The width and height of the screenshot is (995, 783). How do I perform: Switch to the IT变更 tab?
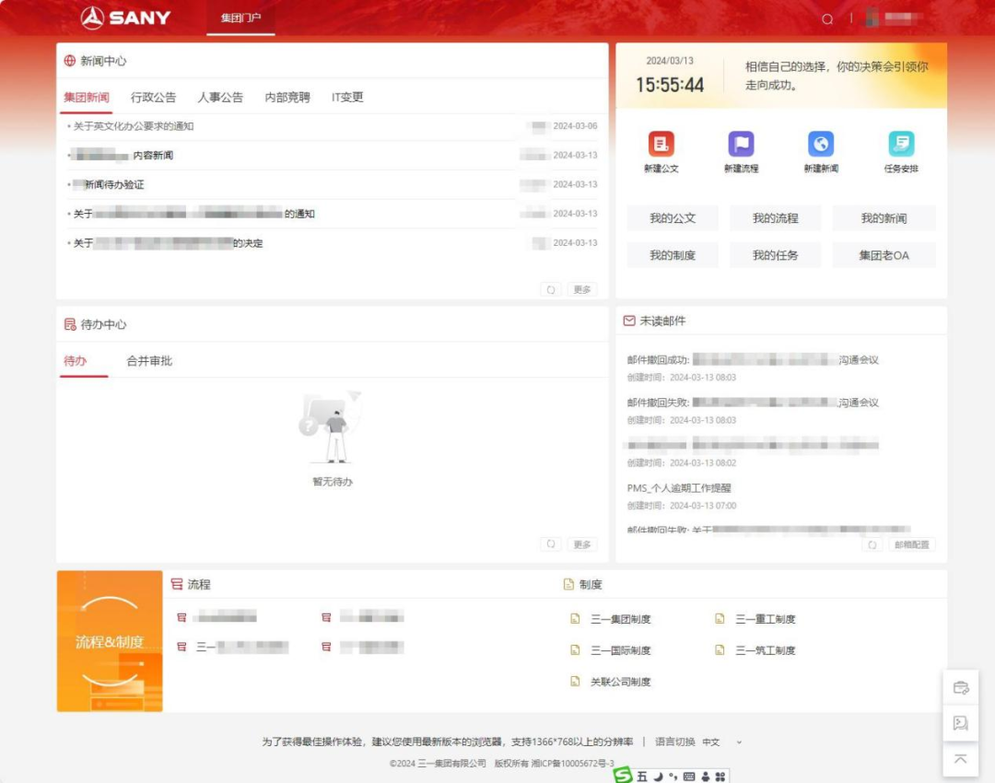click(x=347, y=97)
